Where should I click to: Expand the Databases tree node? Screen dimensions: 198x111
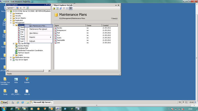tap(11, 14)
